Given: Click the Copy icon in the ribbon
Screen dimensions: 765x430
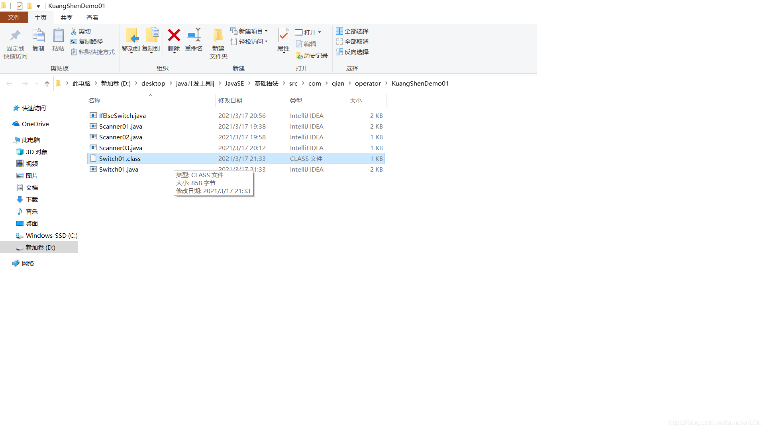Looking at the screenshot, I should tap(38, 35).
